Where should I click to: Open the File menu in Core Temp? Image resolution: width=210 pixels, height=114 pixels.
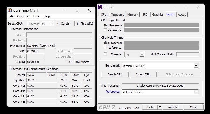coord(11,16)
